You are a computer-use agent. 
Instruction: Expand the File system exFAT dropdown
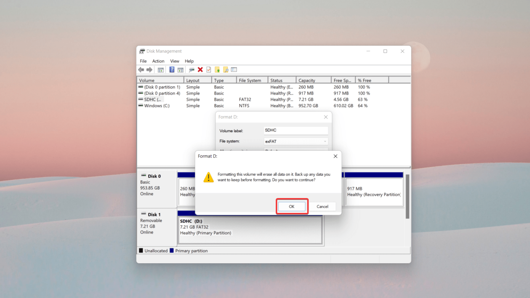(x=296, y=141)
